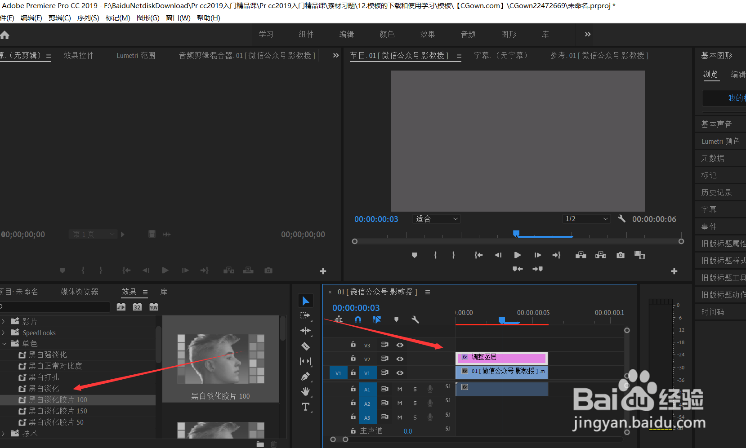Open Program monitor panel menu
Viewport: 746px width, 448px height.
coord(459,56)
